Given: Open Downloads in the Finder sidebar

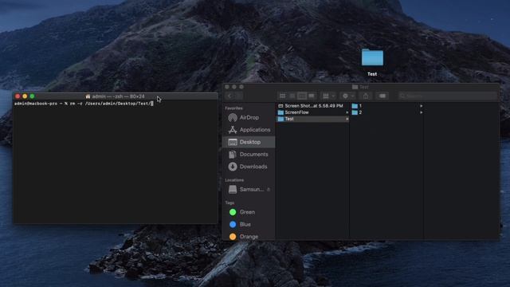Looking at the screenshot, I should 249,167.
